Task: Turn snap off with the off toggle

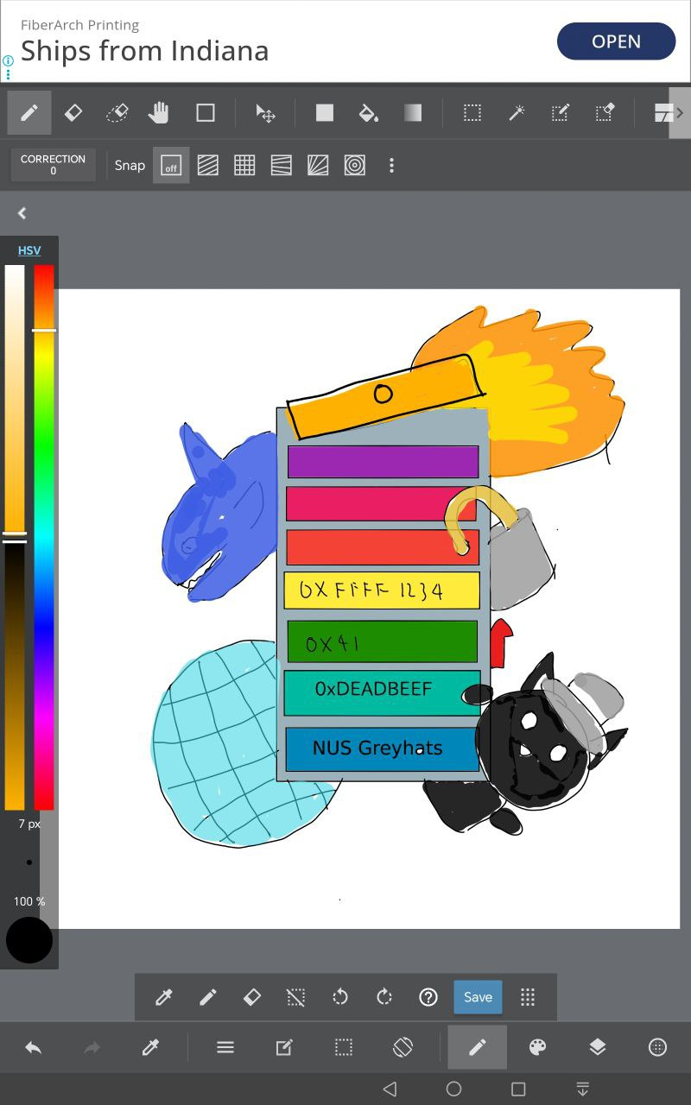Action: tap(171, 165)
